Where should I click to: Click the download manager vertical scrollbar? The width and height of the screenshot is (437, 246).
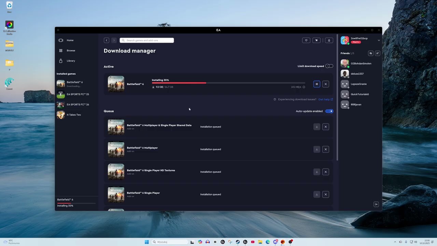(337, 97)
